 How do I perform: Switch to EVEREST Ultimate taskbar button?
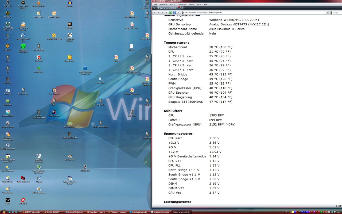click(x=31, y=212)
